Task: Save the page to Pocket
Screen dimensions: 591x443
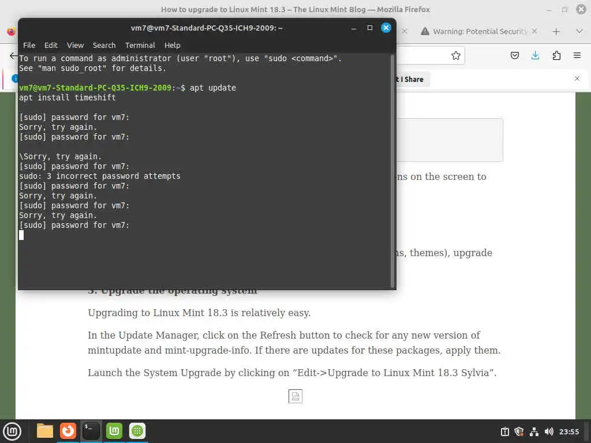Action: click(514, 56)
